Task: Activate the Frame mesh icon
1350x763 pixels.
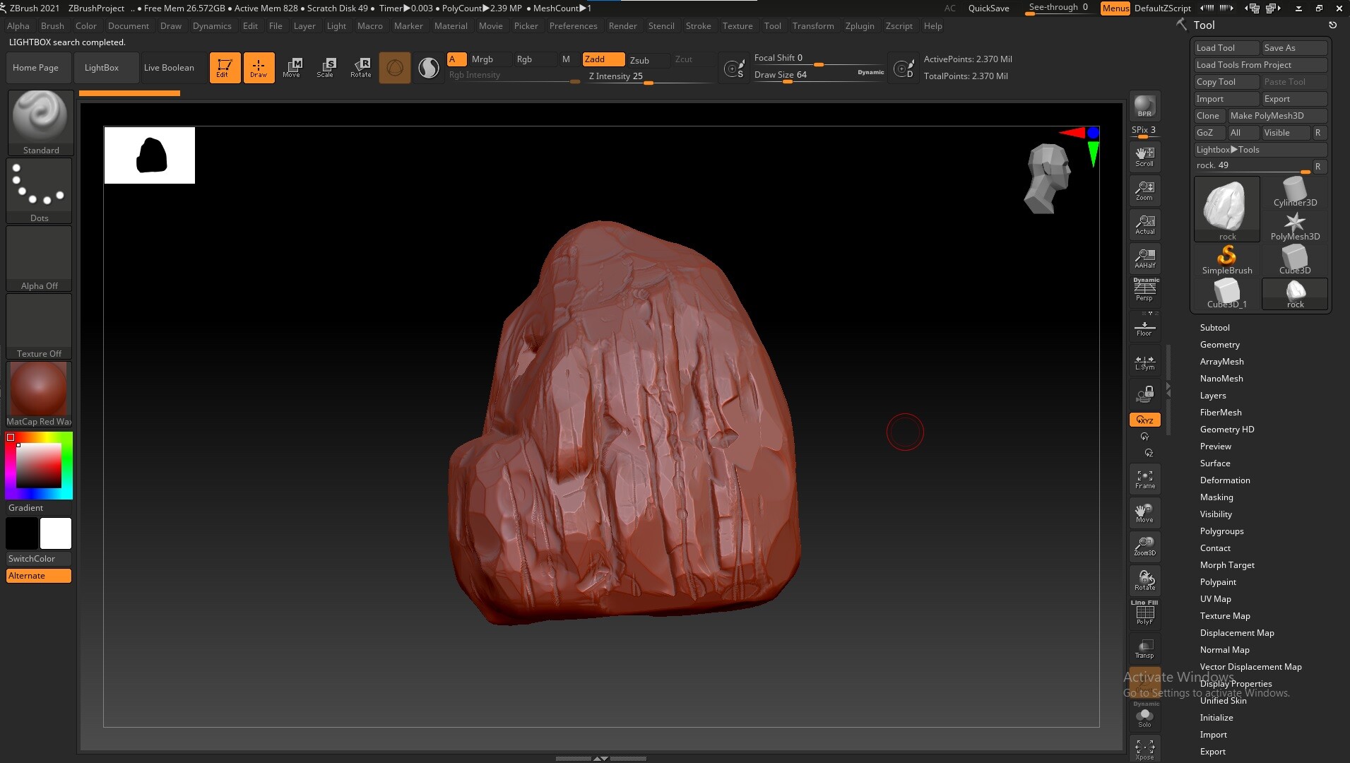Action: (1144, 478)
